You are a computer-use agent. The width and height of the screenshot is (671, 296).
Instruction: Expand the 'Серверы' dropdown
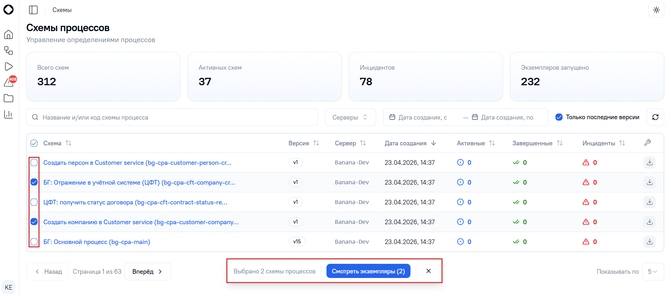pos(350,117)
